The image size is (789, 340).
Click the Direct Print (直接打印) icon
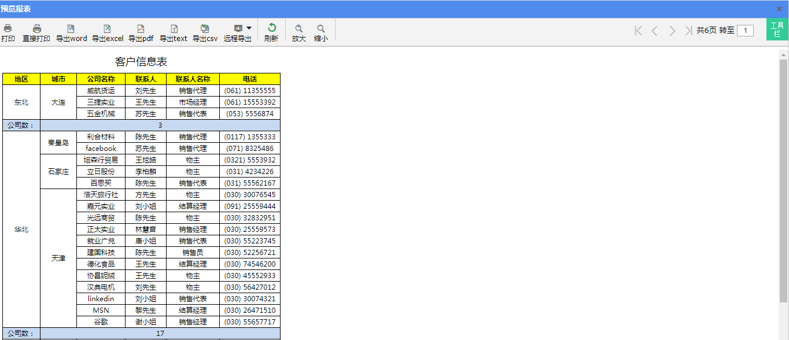click(36, 28)
